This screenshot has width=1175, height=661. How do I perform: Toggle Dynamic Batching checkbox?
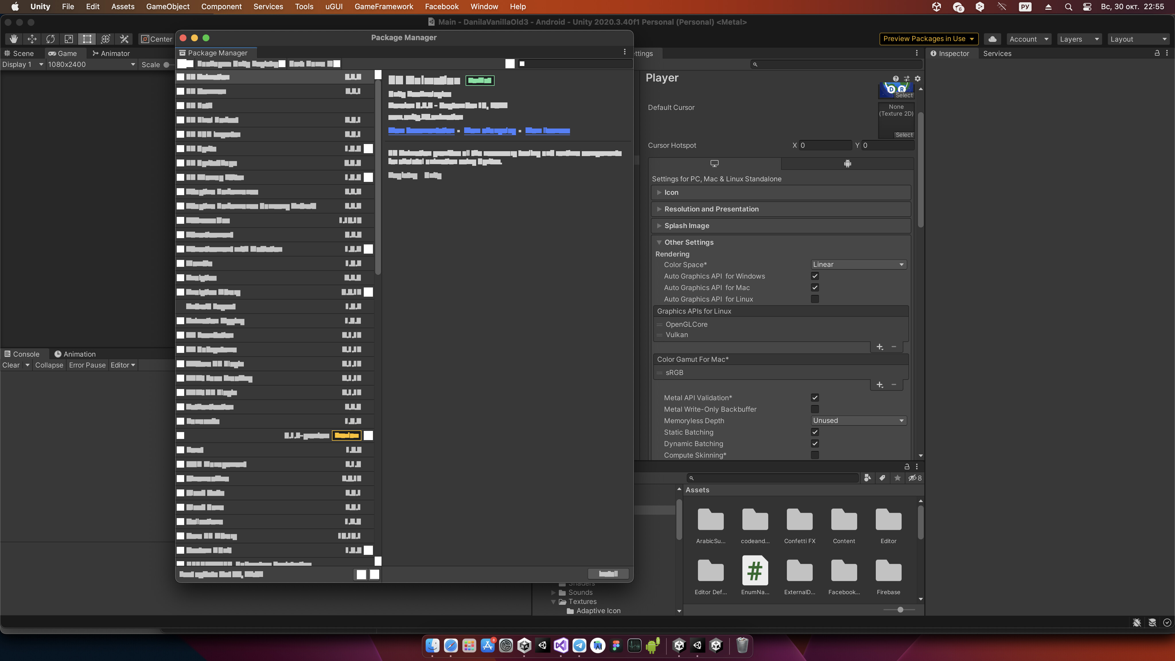pyautogui.click(x=815, y=444)
